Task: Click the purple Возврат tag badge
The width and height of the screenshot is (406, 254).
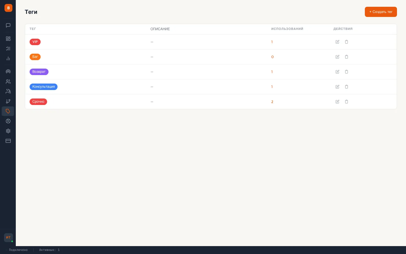Action: click(39, 72)
